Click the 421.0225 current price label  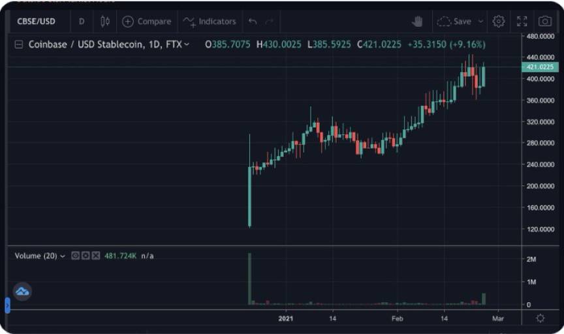pyautogui.click(x=540, y=67)
